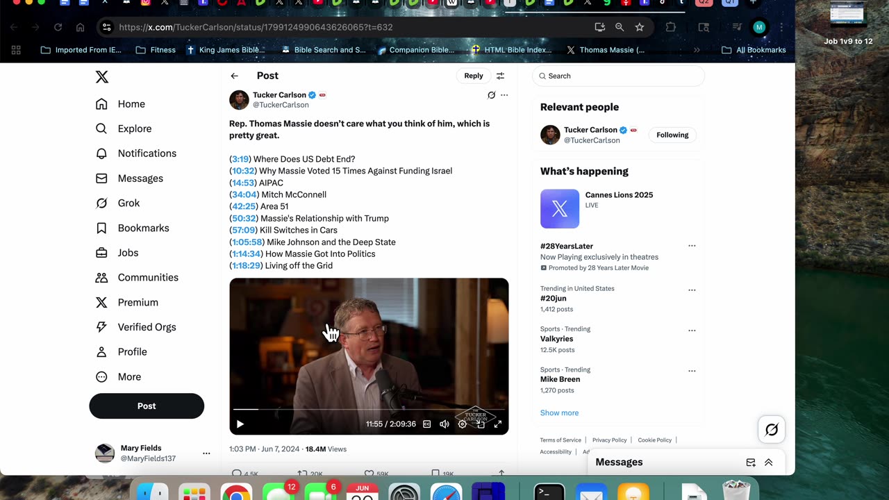Click the Reply button at top
The image size is (889, 500).
474,76
